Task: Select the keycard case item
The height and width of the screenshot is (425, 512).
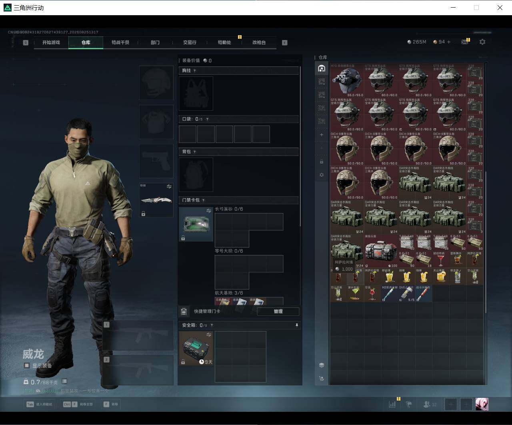Action: pos(196,224)
